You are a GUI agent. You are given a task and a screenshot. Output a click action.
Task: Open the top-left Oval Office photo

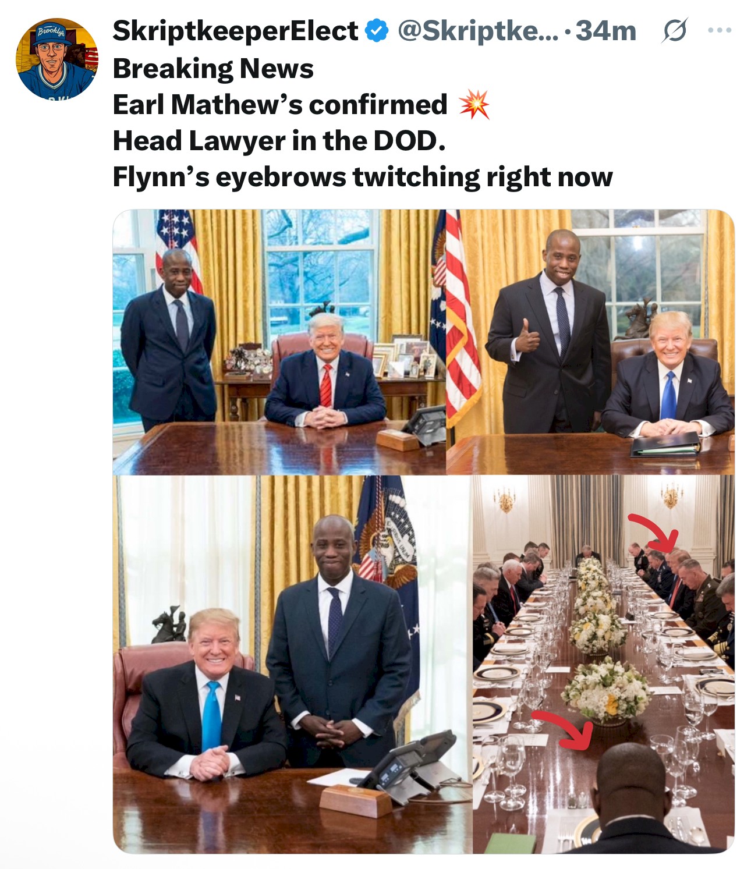(x=279, y=342)
